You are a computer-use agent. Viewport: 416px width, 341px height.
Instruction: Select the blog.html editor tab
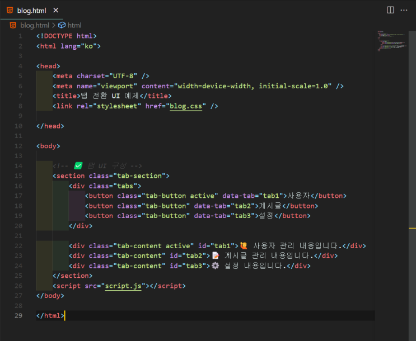(x=31, y=10)
